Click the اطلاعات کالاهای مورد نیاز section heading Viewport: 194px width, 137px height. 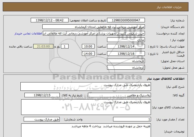pos(166,79)
